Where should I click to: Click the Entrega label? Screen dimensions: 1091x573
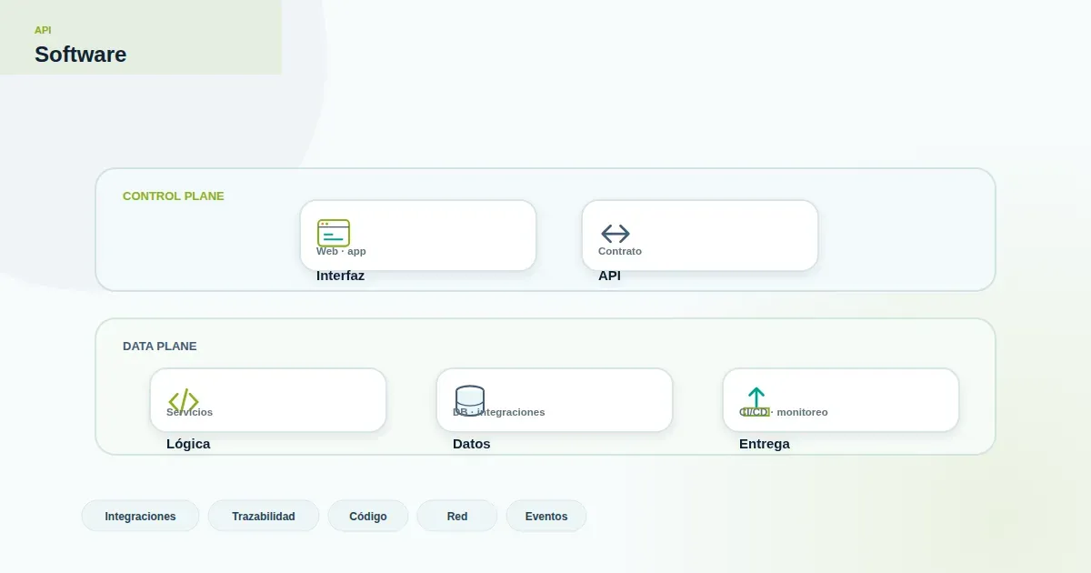(765, 444)
